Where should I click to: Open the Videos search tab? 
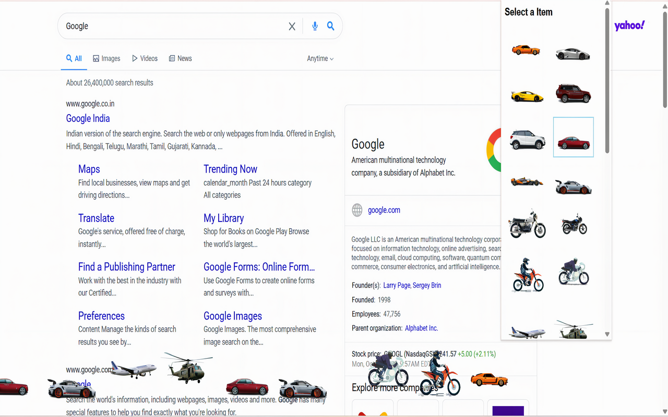[x=145, y=58]
